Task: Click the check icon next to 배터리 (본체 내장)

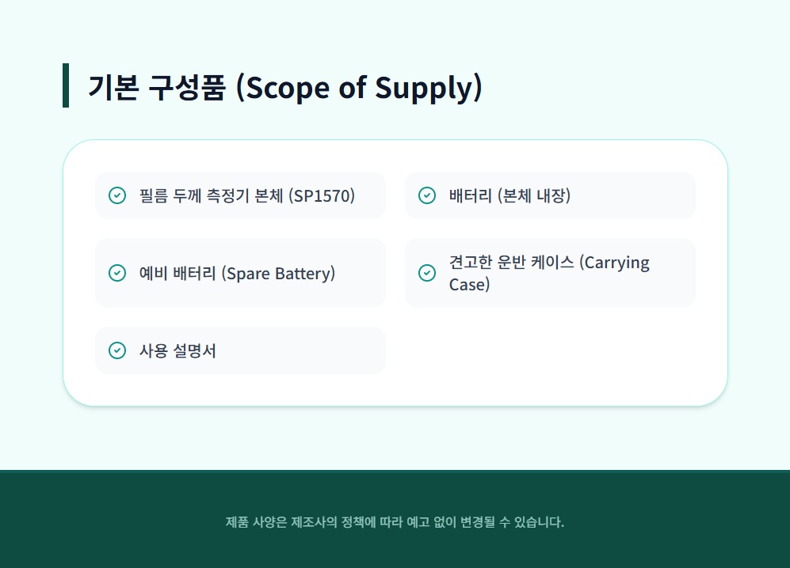Action: [427, 195]
